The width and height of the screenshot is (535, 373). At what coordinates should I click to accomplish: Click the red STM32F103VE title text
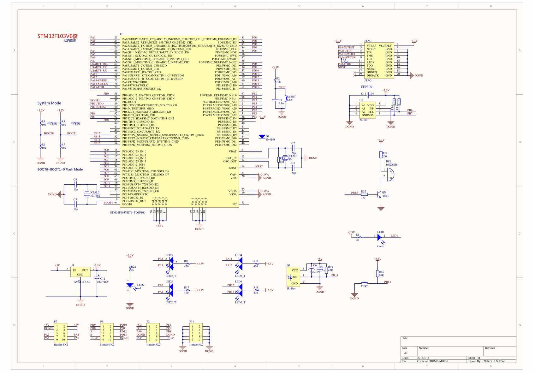click(x=57, y=36)
